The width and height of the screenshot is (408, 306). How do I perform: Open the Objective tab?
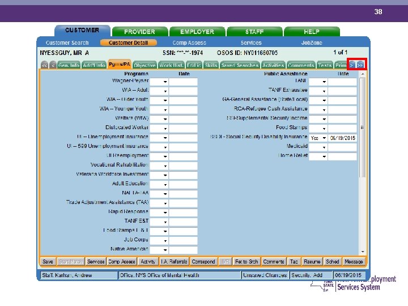click(144, 65)
